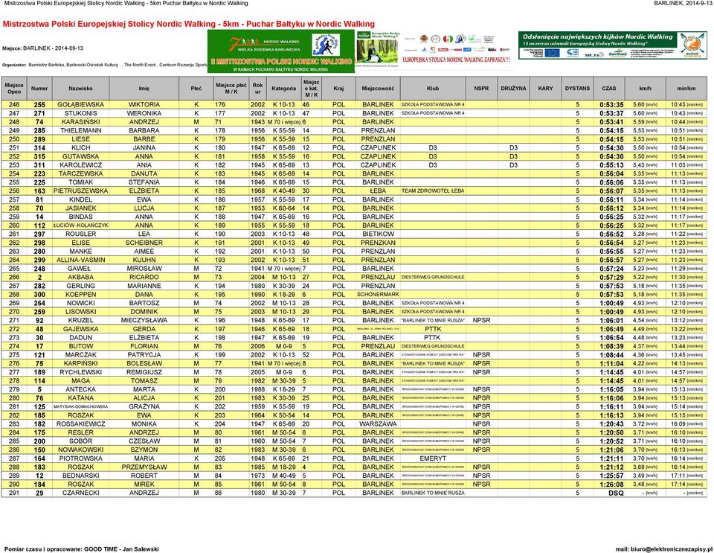Select first name FLORIAN in BUTOW's row
Screen dimensions: 714x553
pyautogui.click(x=144, y=347)
